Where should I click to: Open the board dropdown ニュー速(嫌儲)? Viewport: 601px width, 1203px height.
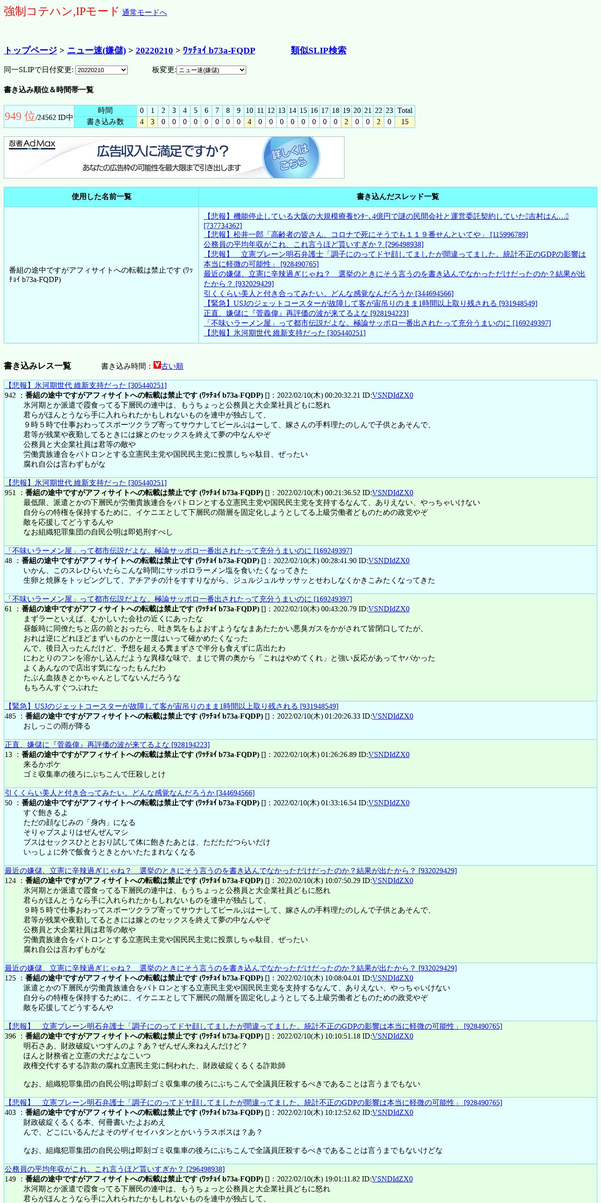coord(212,70)
